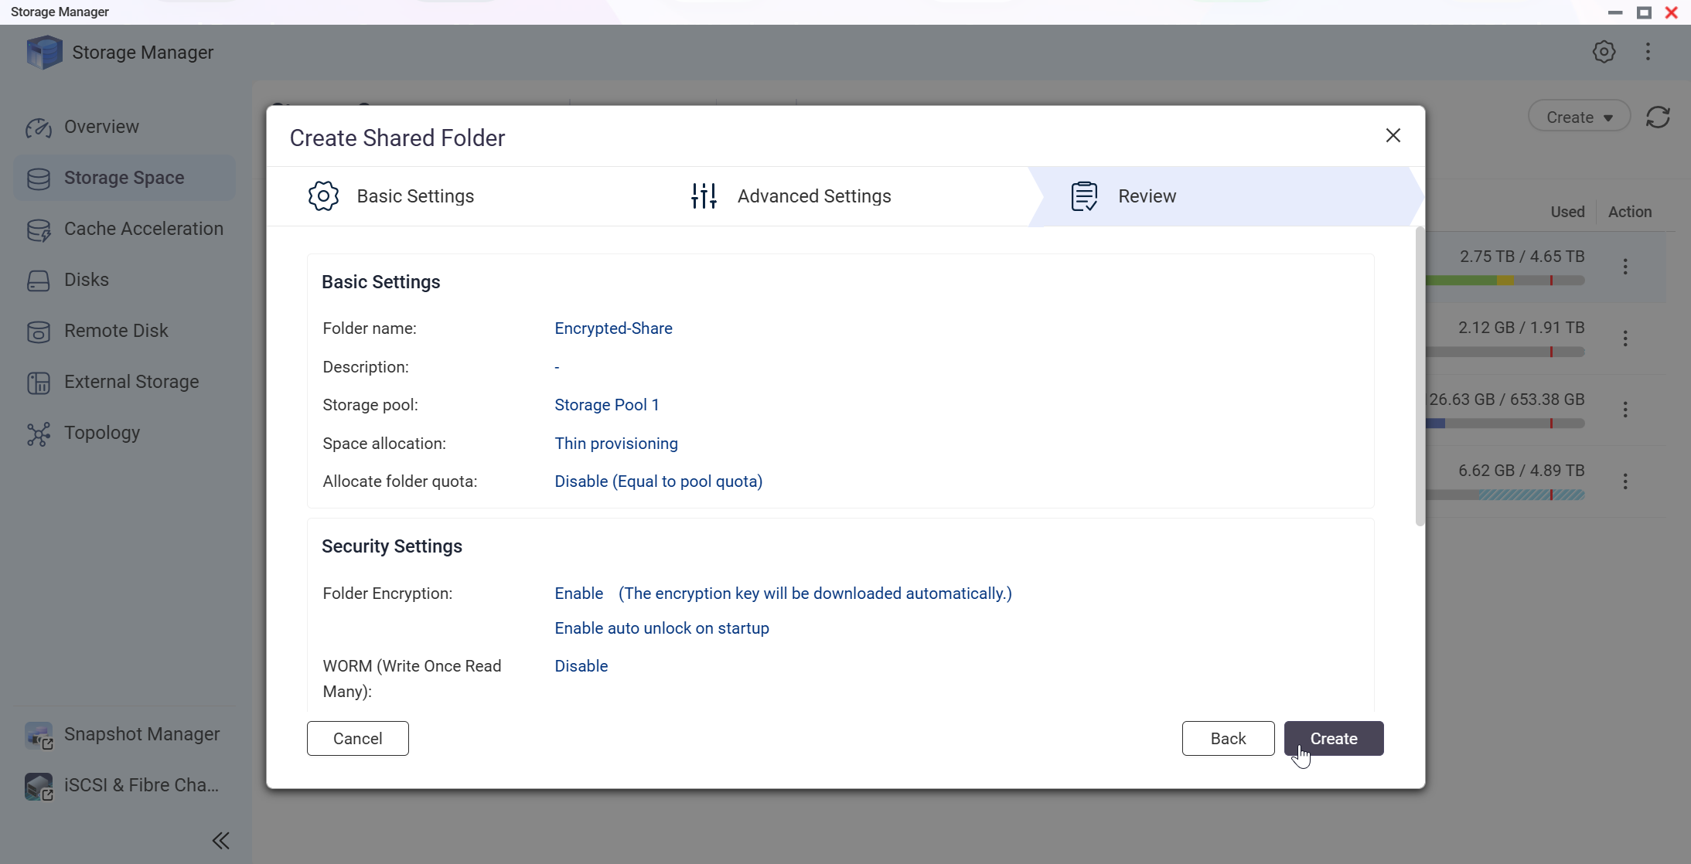The height and width of the screenshot is (864, 1691).
Task: Open Overview from the sidebar
Action: point(124,127)
